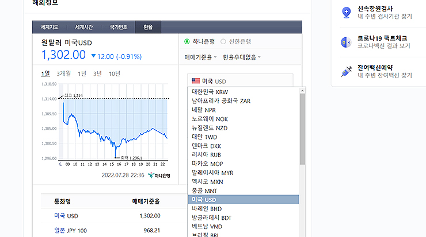This screenshot has height=237, width=426.
Task: Select the 신한은행 radio button
Action: [x=223, y=42]
